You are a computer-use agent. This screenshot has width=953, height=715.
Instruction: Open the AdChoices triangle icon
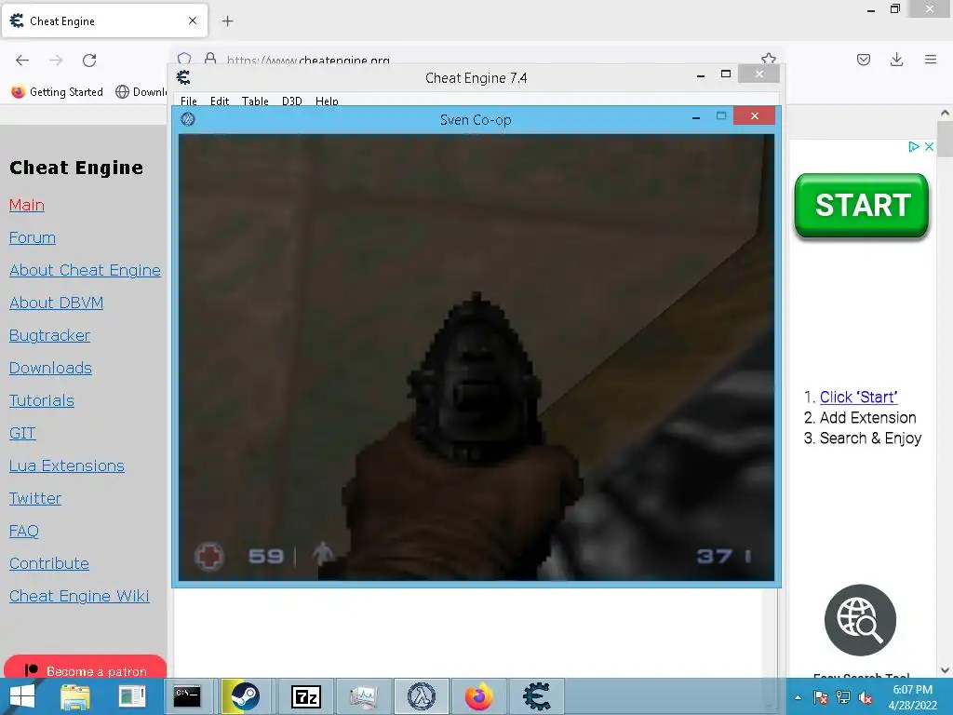click(913, 146)
